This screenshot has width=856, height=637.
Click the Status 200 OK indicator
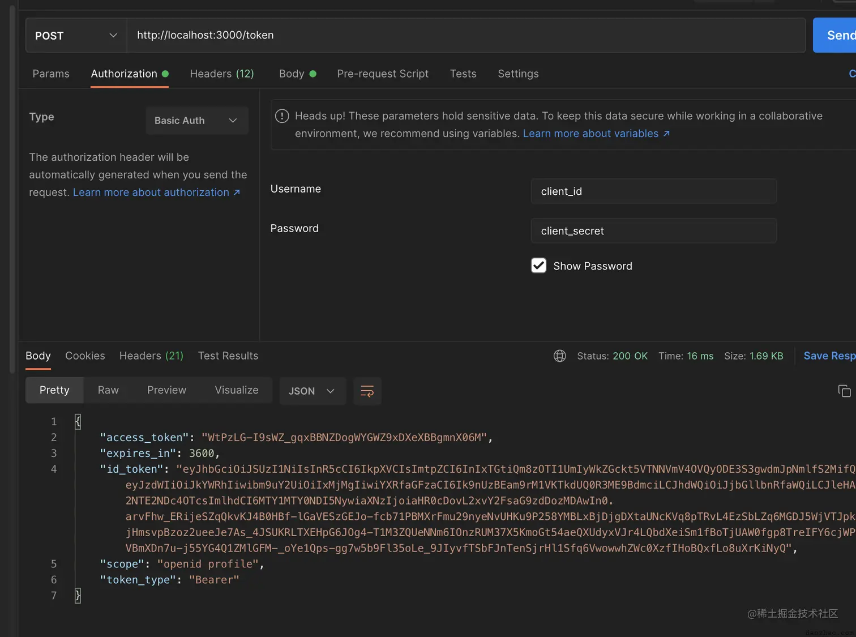click(x=612, y=356)
